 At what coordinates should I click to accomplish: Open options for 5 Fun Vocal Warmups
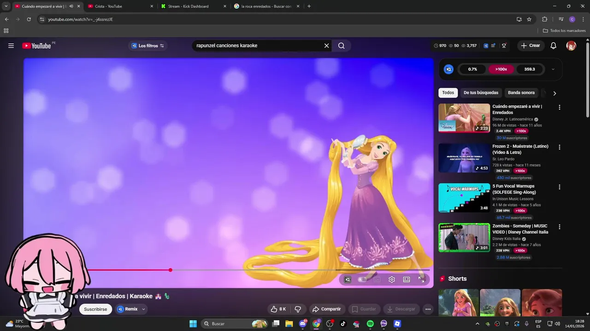click(560, 187)
